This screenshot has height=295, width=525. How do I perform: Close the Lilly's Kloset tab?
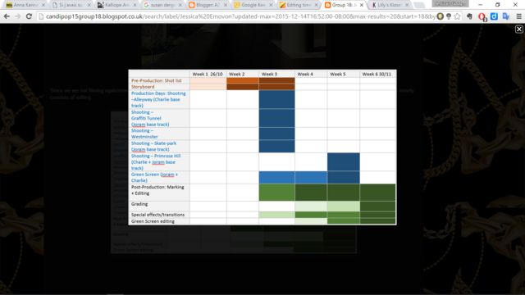tap(407, 5)
